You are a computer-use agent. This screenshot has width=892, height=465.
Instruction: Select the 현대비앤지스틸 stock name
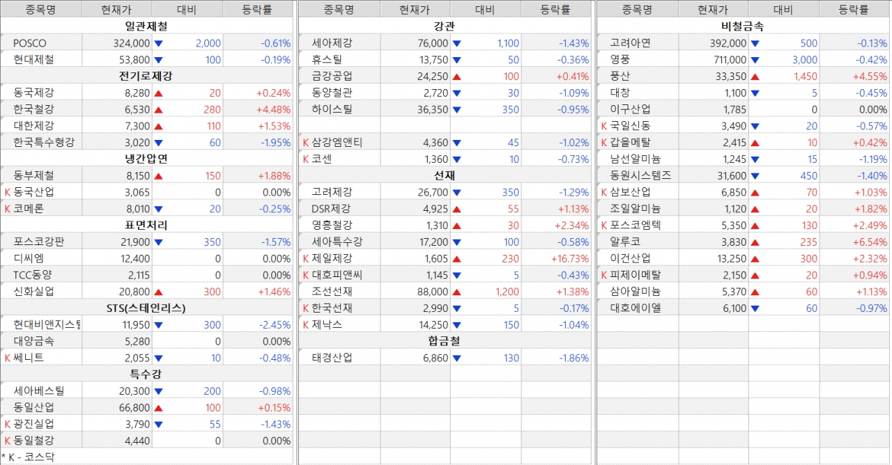point(47,324)
